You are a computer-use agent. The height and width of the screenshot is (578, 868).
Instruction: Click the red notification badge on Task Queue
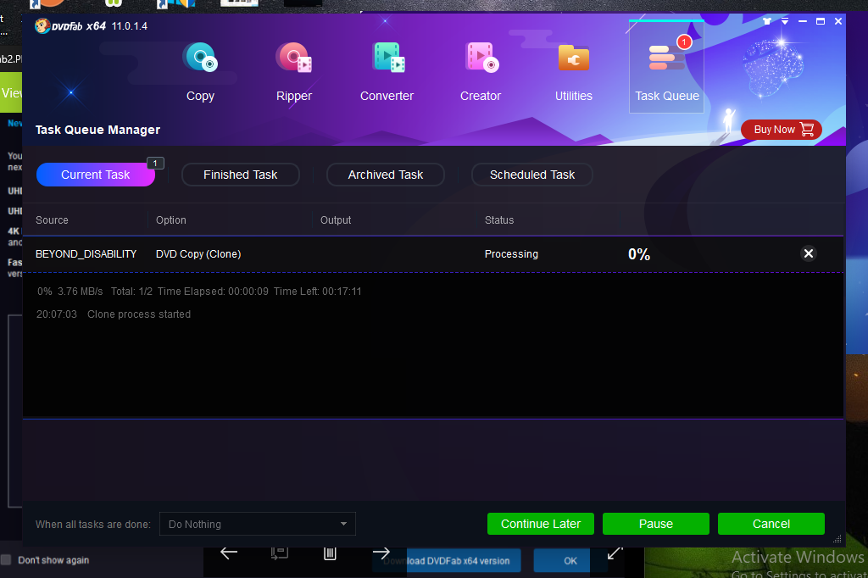click(684, 42)
